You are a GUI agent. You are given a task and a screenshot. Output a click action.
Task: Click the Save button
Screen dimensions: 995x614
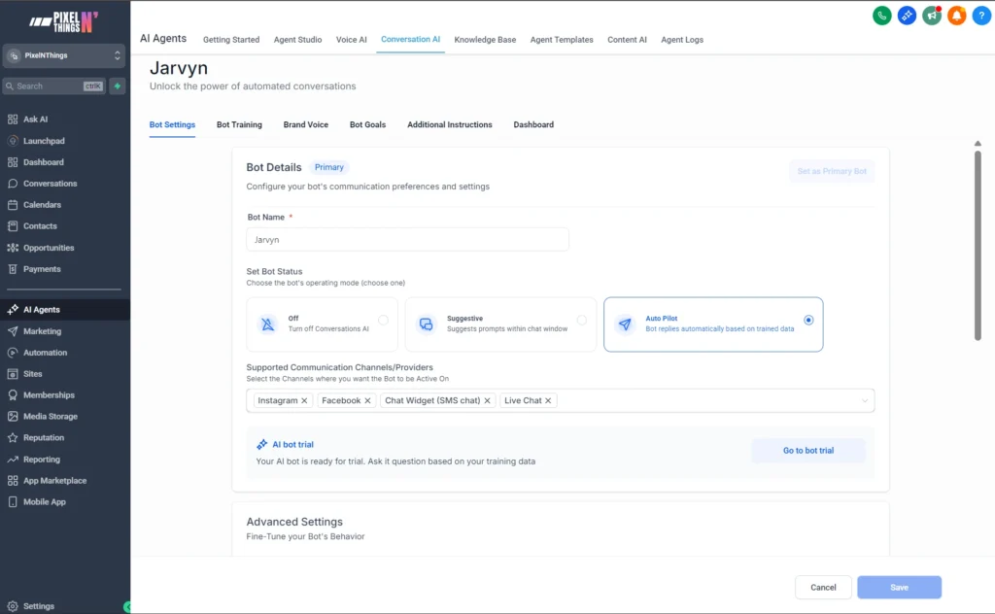(x=899, y=588)
